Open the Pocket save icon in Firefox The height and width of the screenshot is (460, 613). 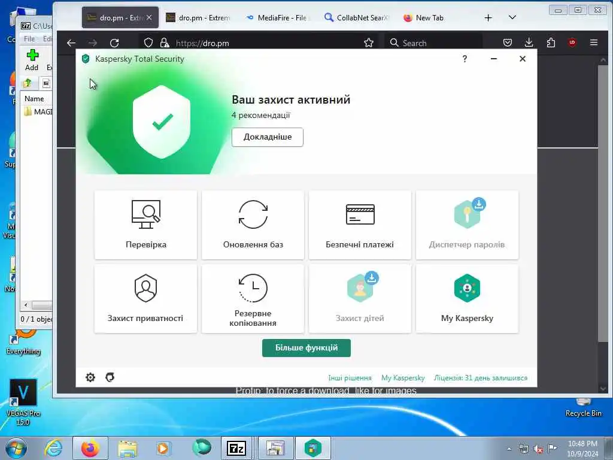pyautogui.click(x=508, y=43)
